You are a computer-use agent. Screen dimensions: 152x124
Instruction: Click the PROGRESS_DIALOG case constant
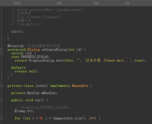[35, 57]
